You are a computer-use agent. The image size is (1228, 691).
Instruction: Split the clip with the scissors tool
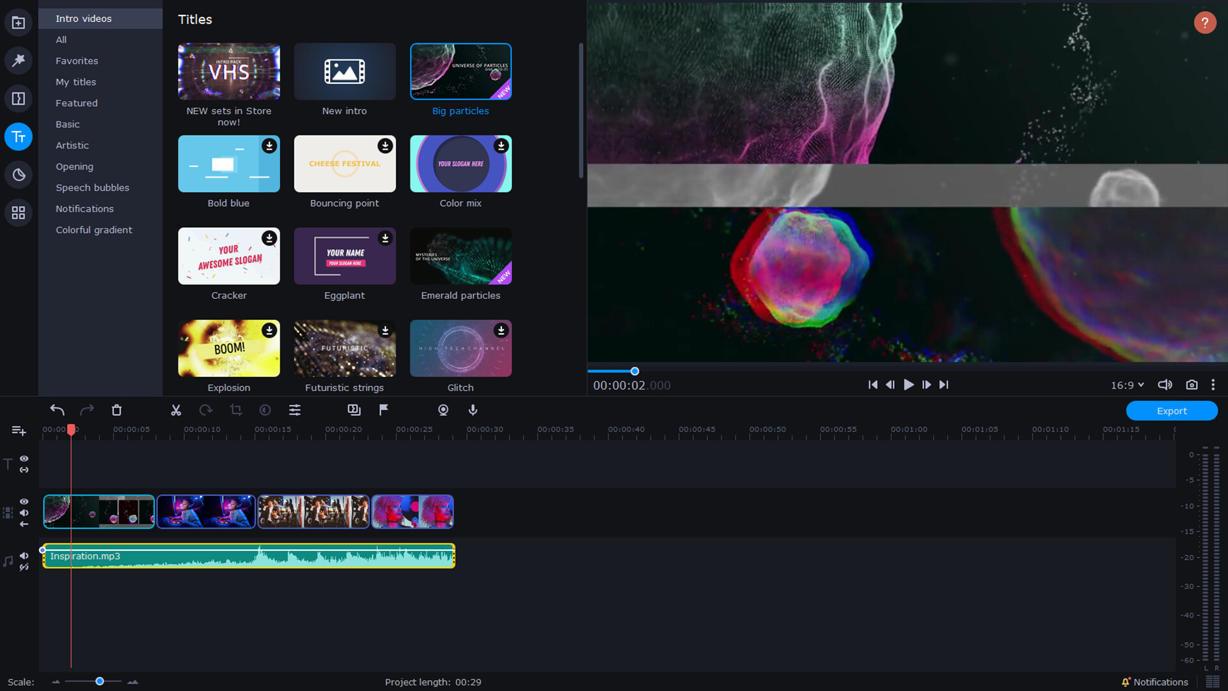tap(175, 410)
